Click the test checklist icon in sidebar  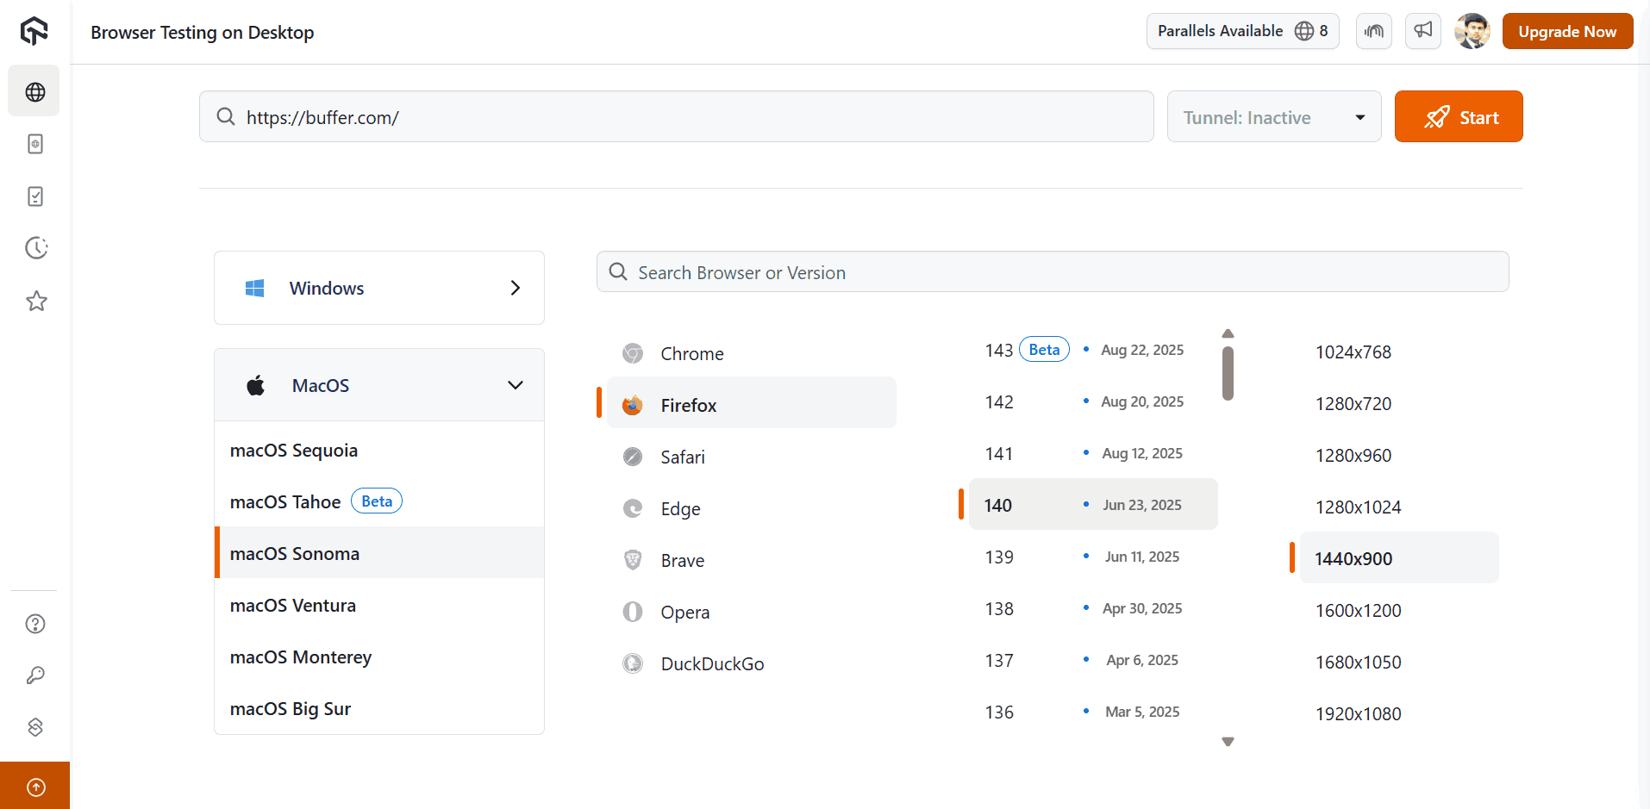coord(34,196)
